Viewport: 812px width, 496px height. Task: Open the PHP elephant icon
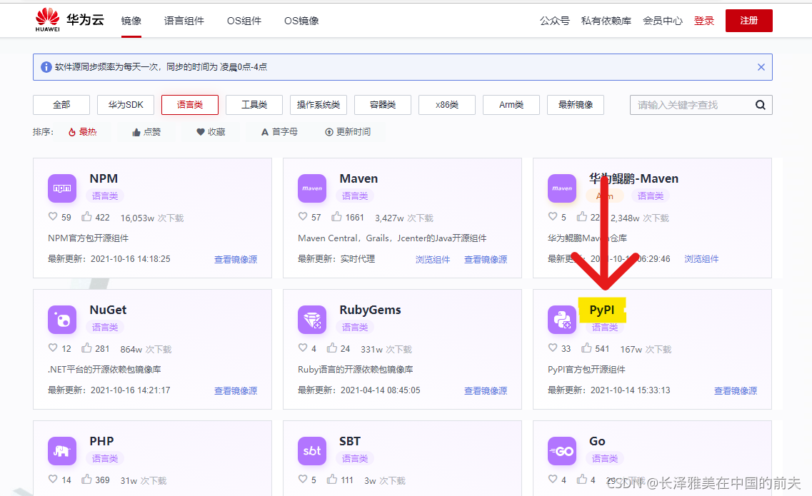tap(62, 451)
